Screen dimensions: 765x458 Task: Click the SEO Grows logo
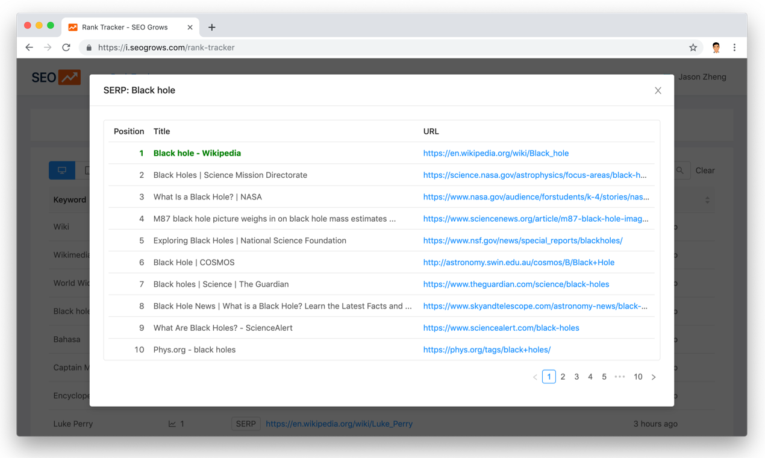pyautogui.click(x=56, y=77)
